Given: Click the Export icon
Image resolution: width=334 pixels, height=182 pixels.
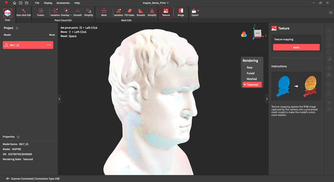Looking at the screenshot, I should pos(194,10).
